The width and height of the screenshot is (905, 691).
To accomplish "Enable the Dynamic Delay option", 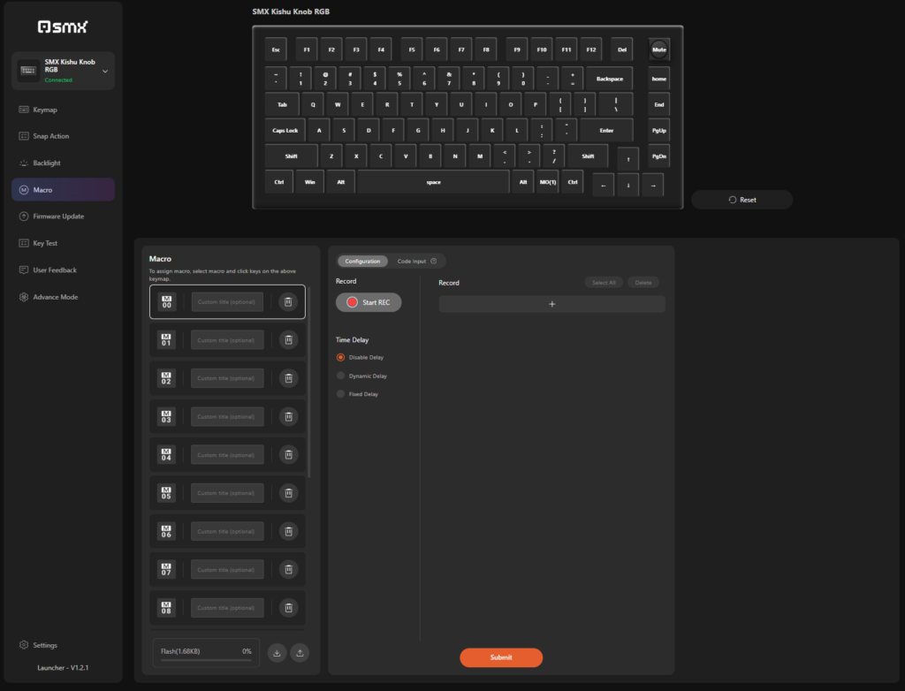I will coord(341,376).
